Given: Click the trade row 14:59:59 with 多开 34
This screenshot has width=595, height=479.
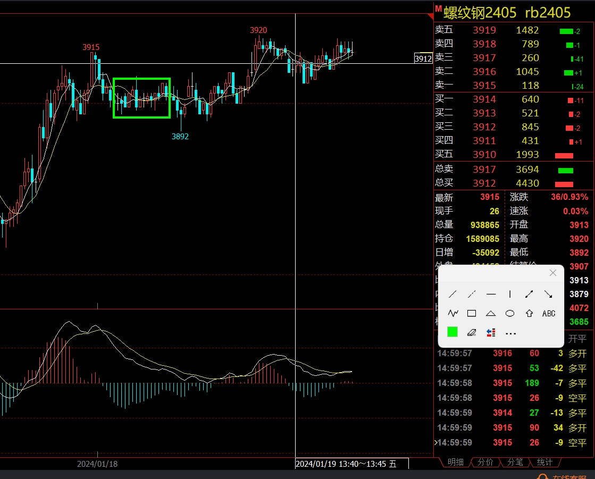Looking at the screenshot, I should (512, 428).
